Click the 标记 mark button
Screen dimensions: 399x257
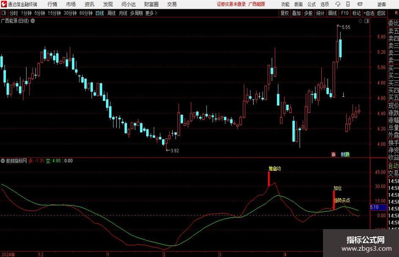coord(356,13)
